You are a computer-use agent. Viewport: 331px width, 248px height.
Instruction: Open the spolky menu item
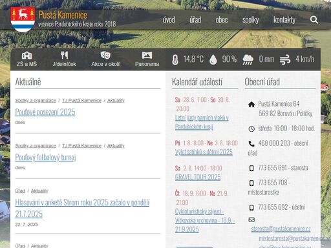(x=250, y=20)
